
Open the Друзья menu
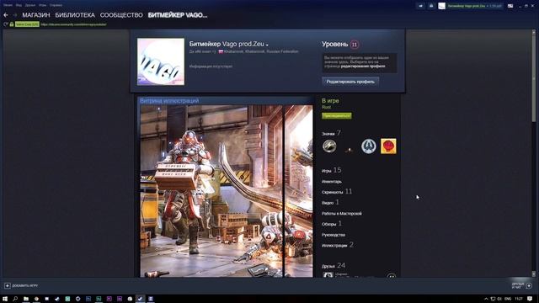pos(30,5)
